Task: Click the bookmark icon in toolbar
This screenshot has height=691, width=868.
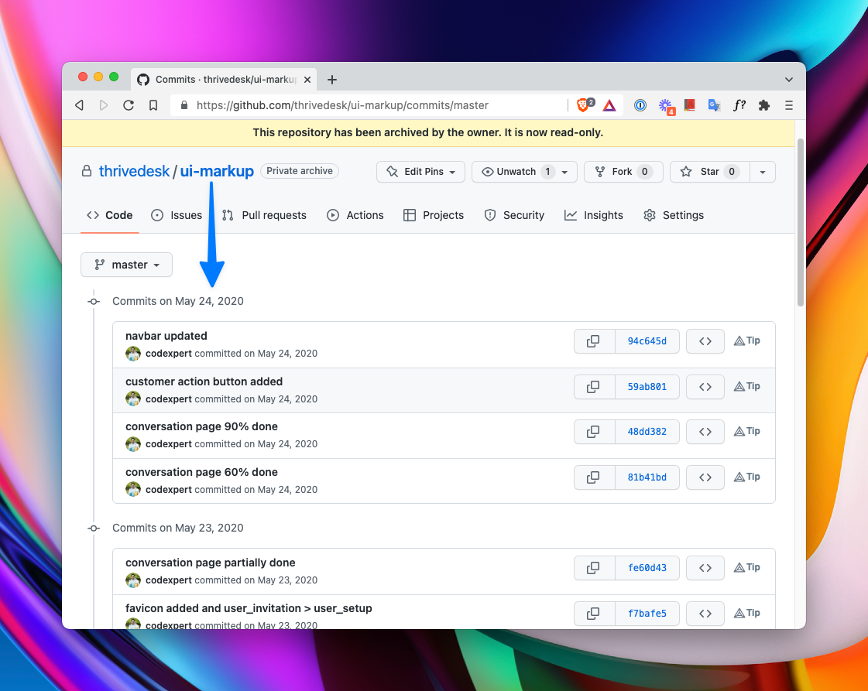Action: [x=153, y=105]
